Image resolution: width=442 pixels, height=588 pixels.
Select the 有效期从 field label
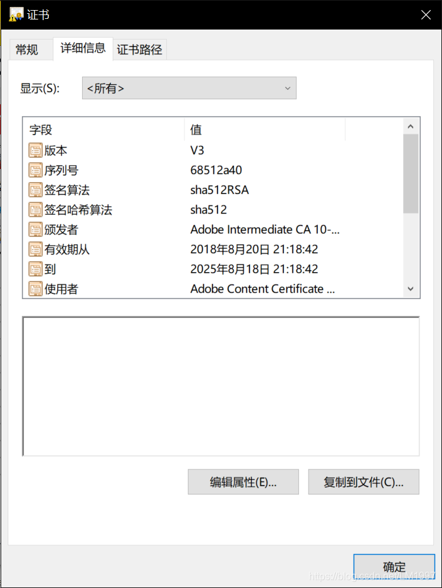click(67, 249)
